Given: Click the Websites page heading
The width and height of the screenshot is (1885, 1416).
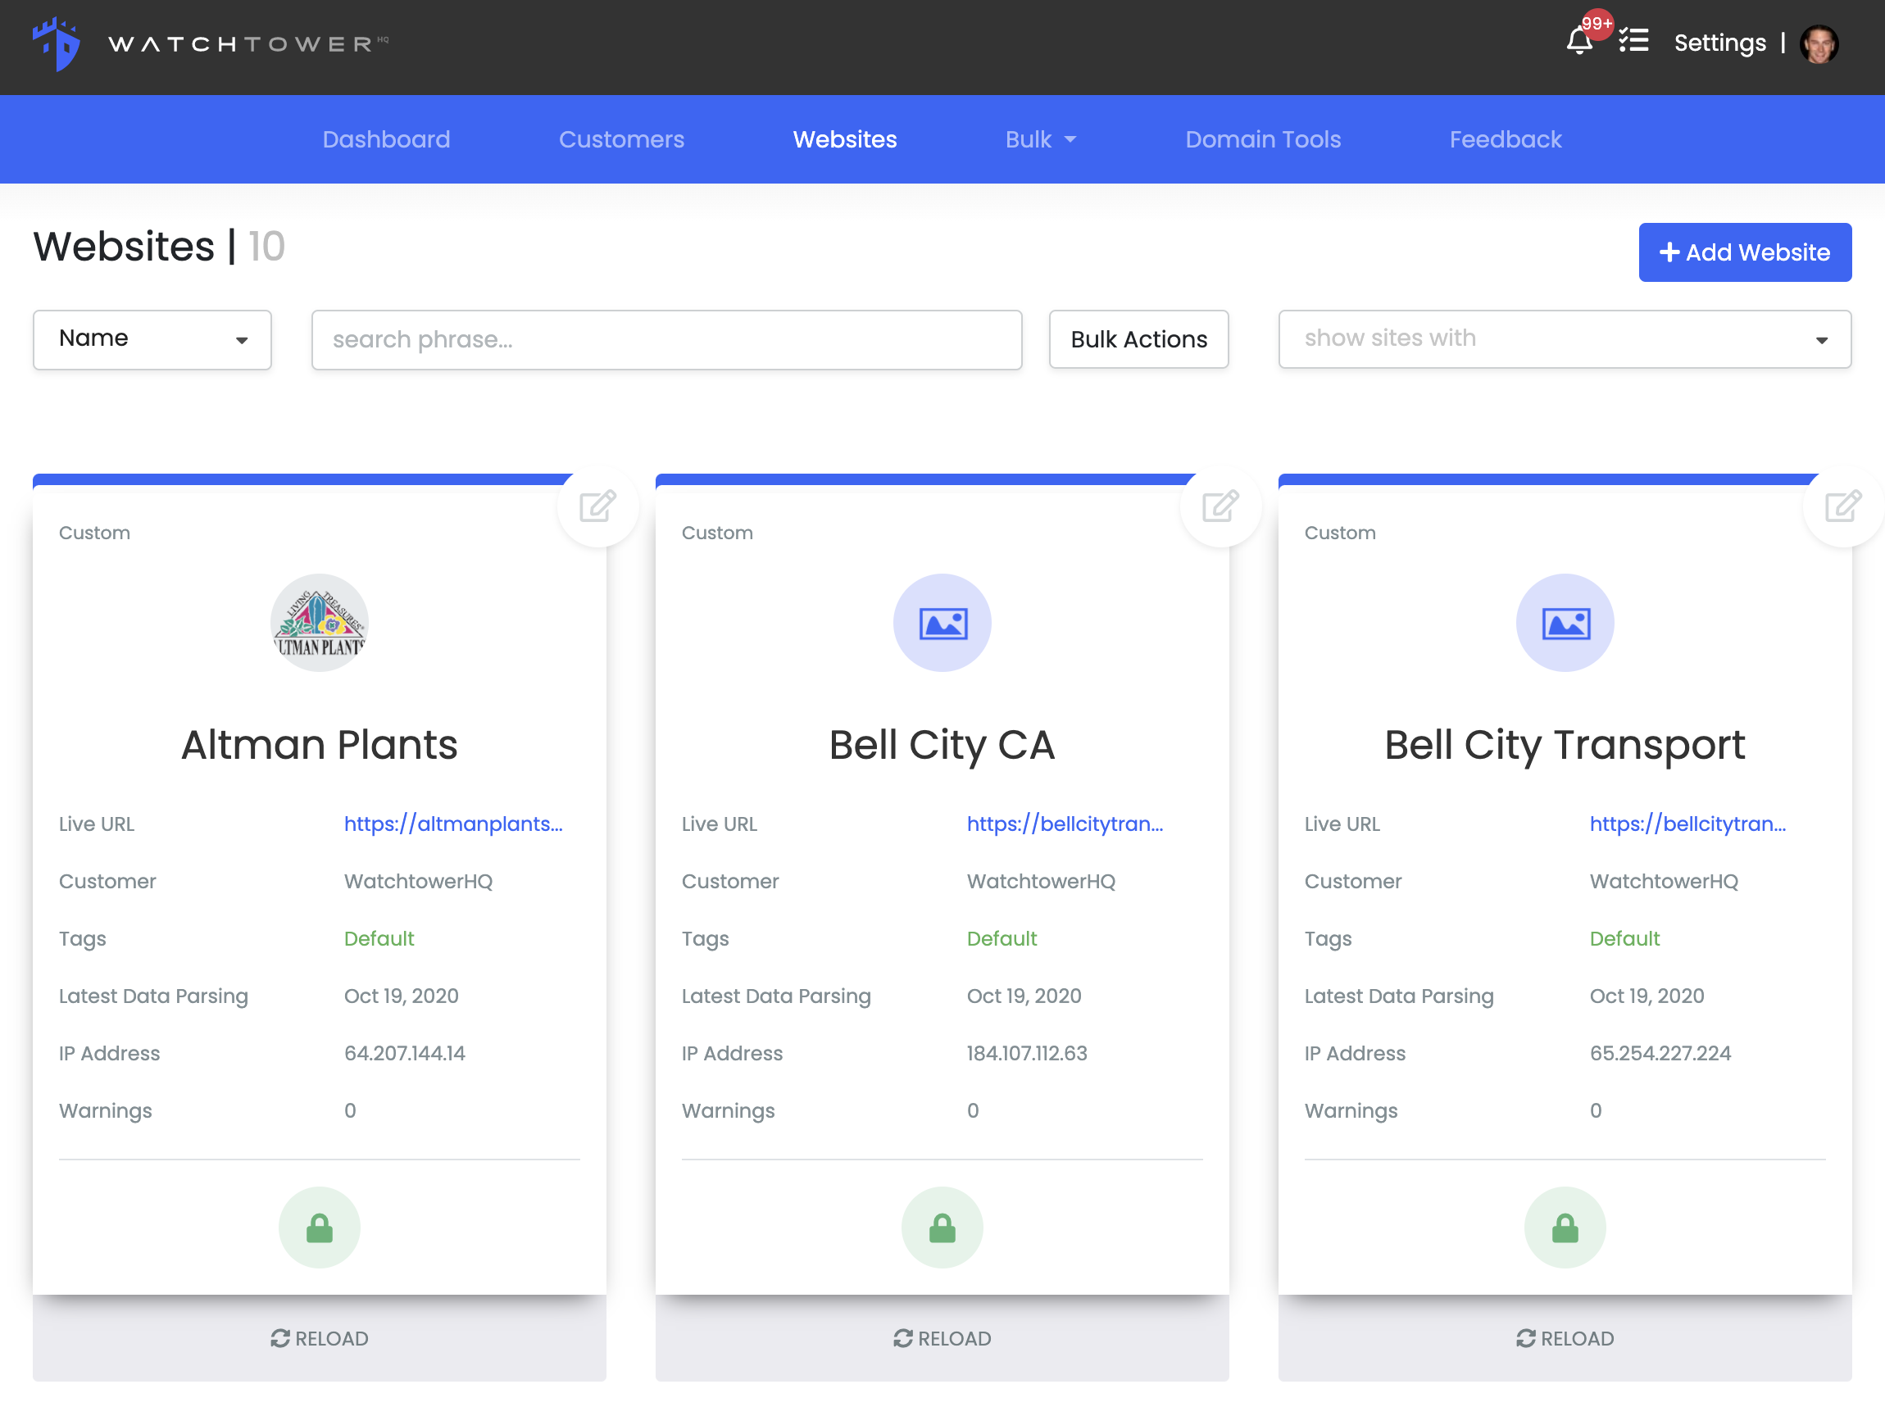Looking at the screenshot, I should (x=125, y=247).
